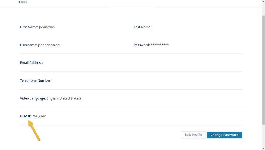Image resolution: width=265 pixels, height=150 pixels.
Task: Select the English (United States) language value
Action: 64,98
